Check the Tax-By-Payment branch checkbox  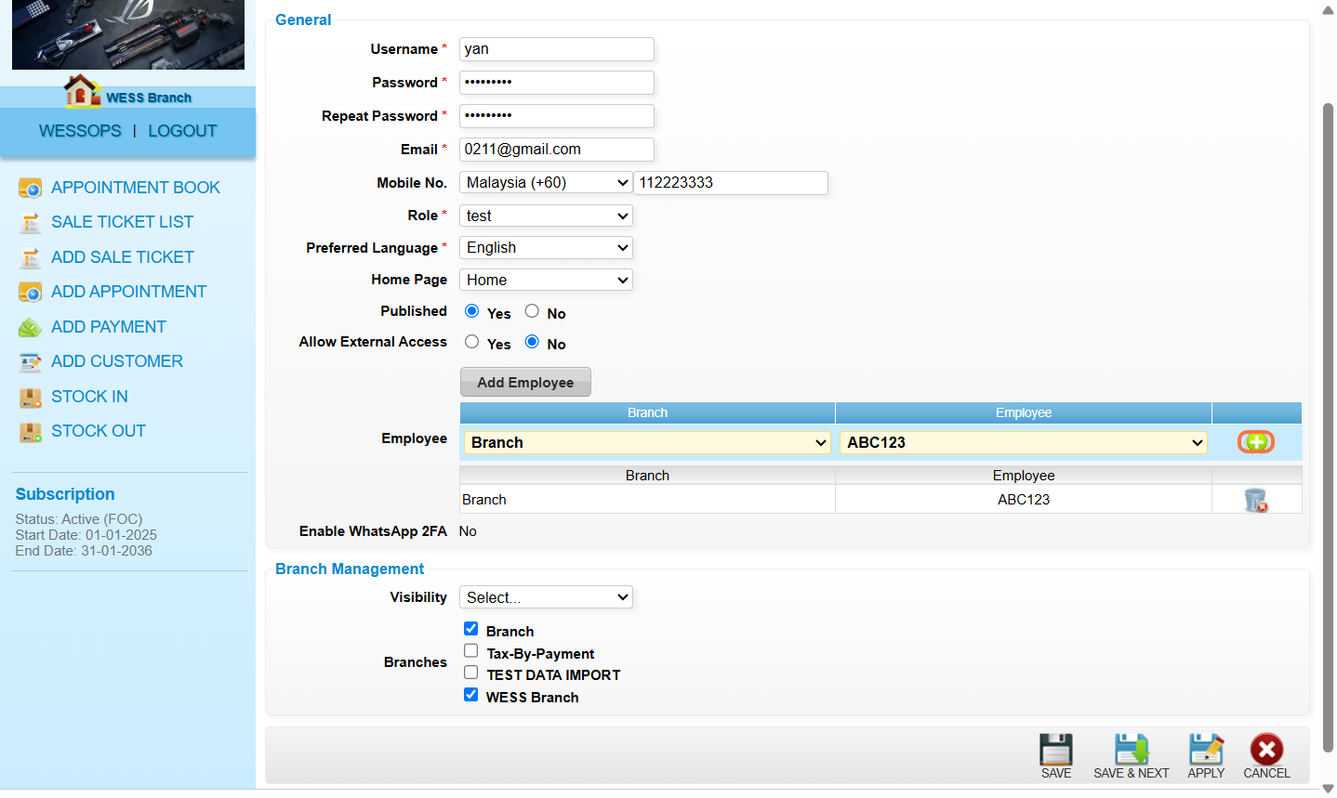(471, 651)
